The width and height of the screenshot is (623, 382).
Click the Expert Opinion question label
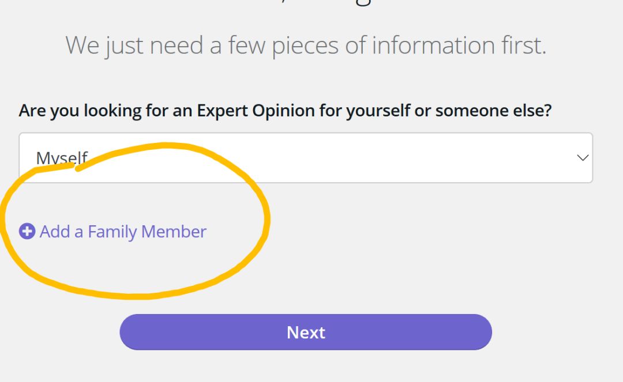pyautogui.click(x=285, y=111)
